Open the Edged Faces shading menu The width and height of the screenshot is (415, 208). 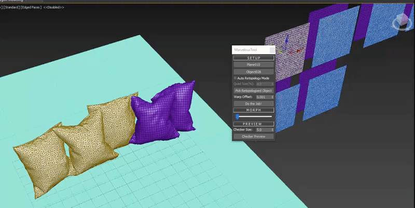coord(31,7)
